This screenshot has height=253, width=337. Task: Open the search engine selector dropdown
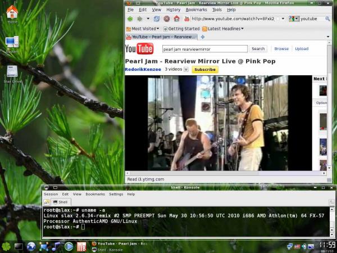[x=294, y=19]
